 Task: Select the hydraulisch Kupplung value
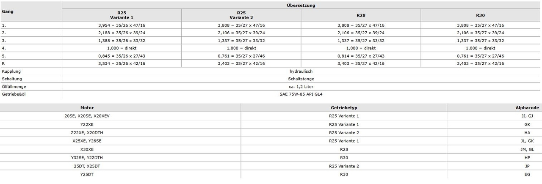[x=301, y=71]
